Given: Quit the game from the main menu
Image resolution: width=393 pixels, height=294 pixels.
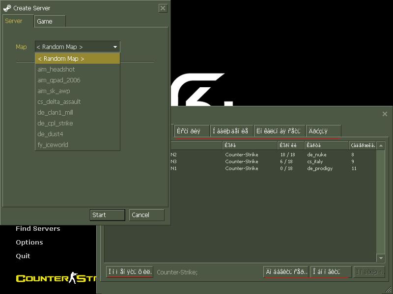Looking at the screenshot, I should point(23,256).
